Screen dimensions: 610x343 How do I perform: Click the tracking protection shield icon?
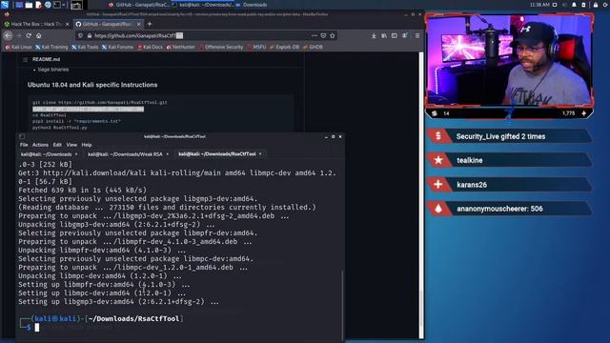pos(80,35)
